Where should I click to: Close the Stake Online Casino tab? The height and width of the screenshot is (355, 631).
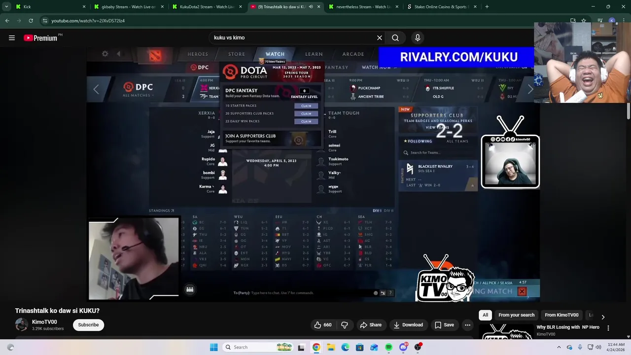point(475,7)
